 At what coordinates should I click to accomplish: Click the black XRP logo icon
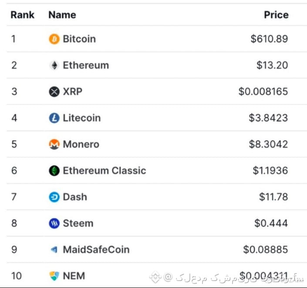pos(54,92)
